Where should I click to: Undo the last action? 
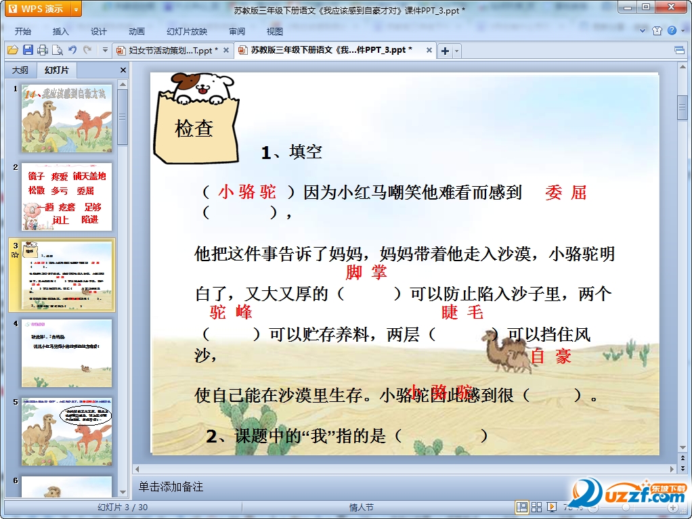coord(72,50)
